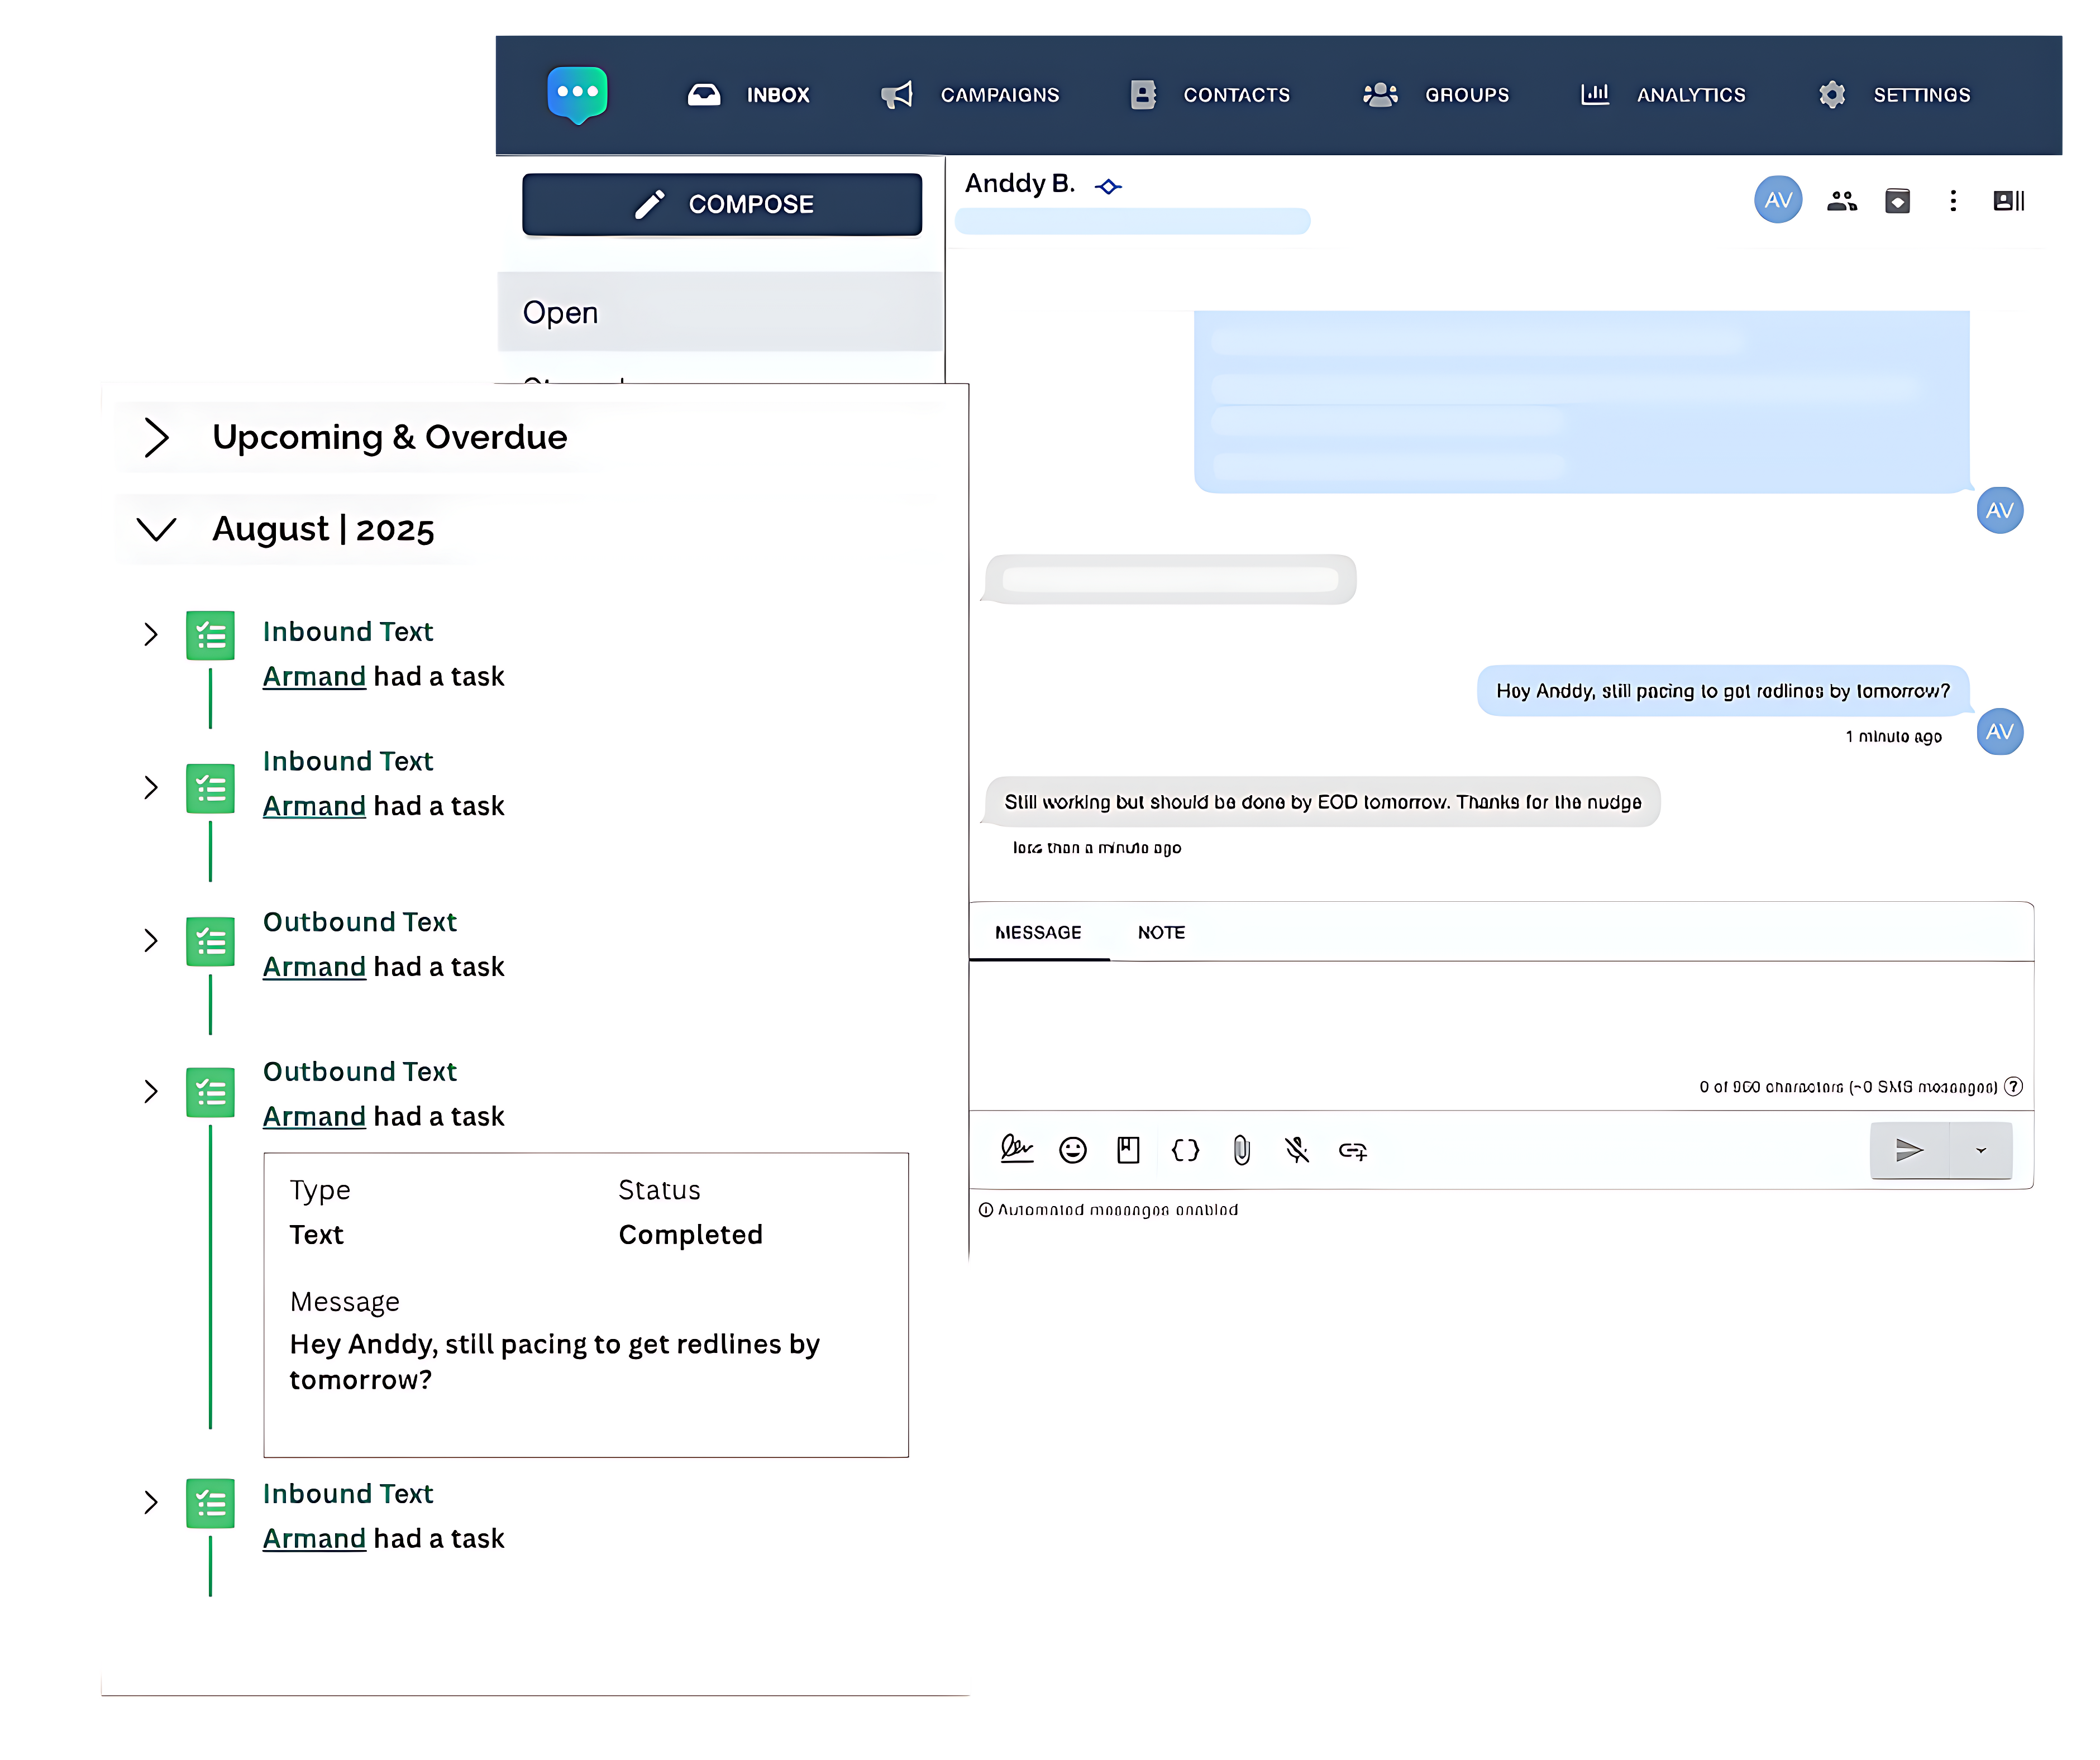Click the muted microphone icon
The image size is (2100, 1760).
pos(1297,1150)
